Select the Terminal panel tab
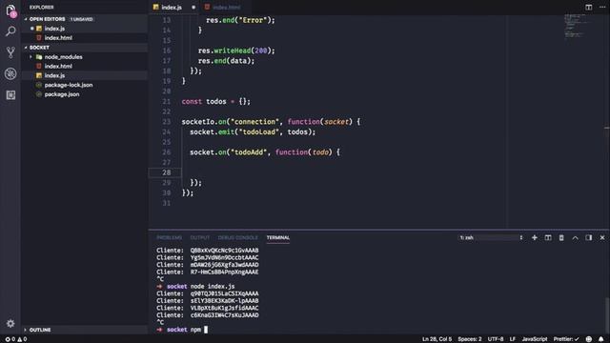This screenshot has width=610, height=343. 278,237
